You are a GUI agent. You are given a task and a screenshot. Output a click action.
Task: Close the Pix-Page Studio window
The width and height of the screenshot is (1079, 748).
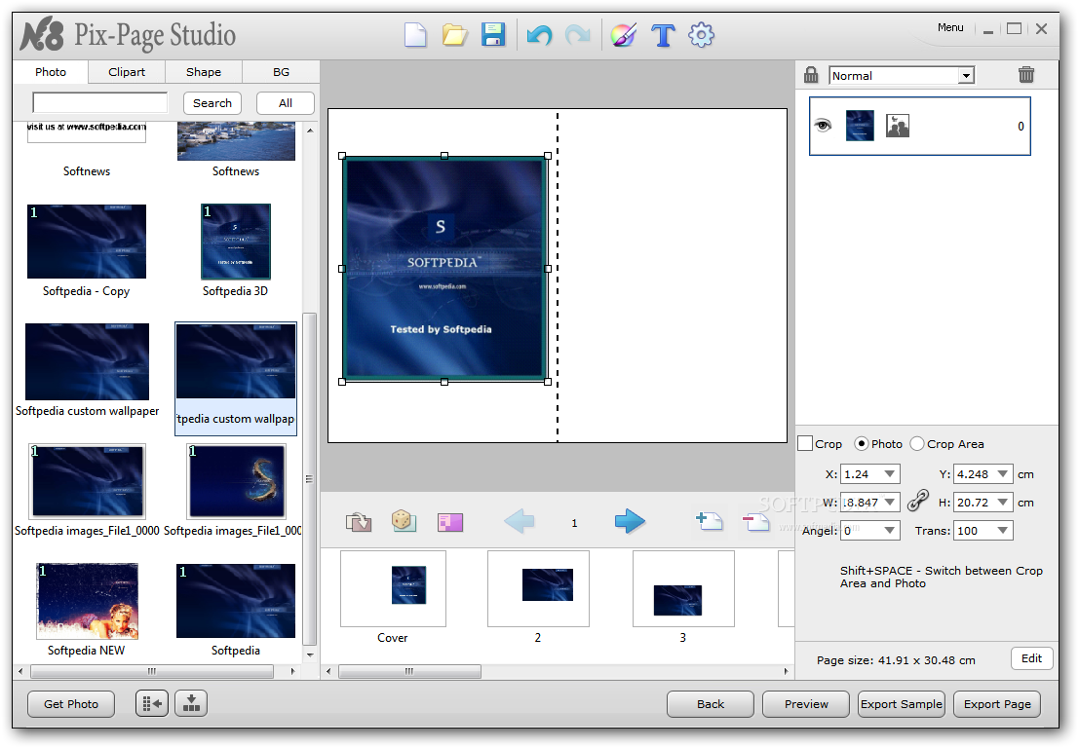tap(1041, 29)
